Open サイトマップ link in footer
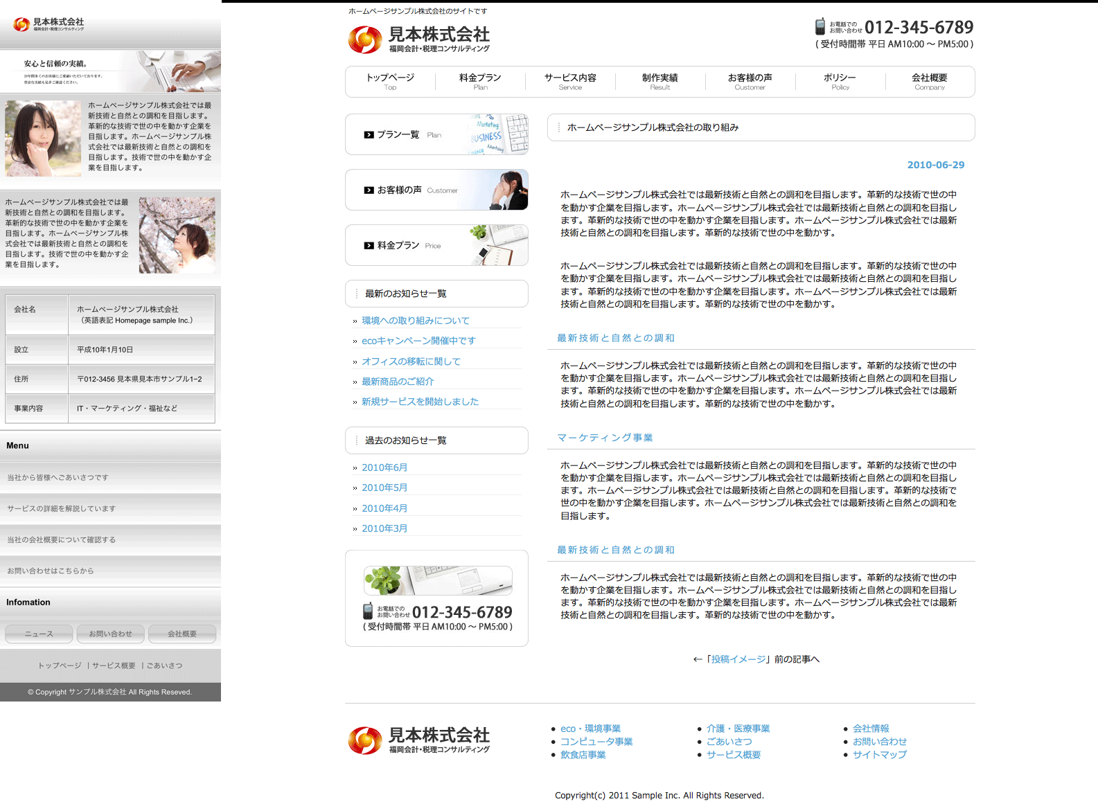 click(879, 755)
